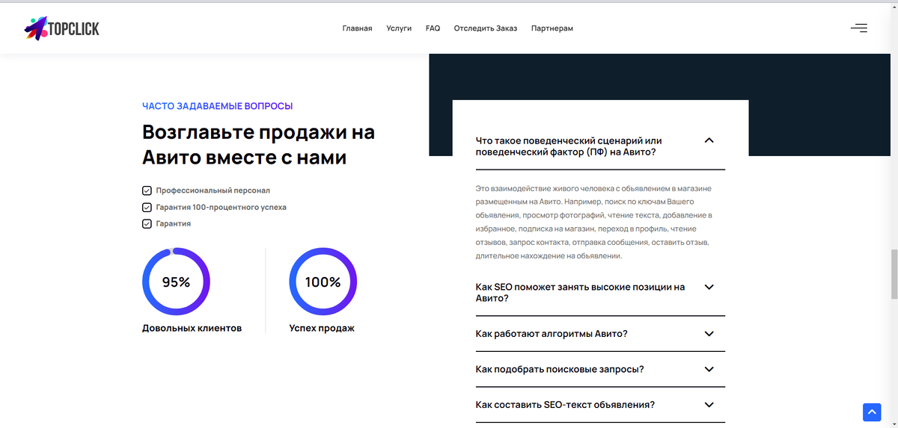Open Партнерам menu item
The height and width of the screenshot is (428, 898).
(x=552, y=28)
